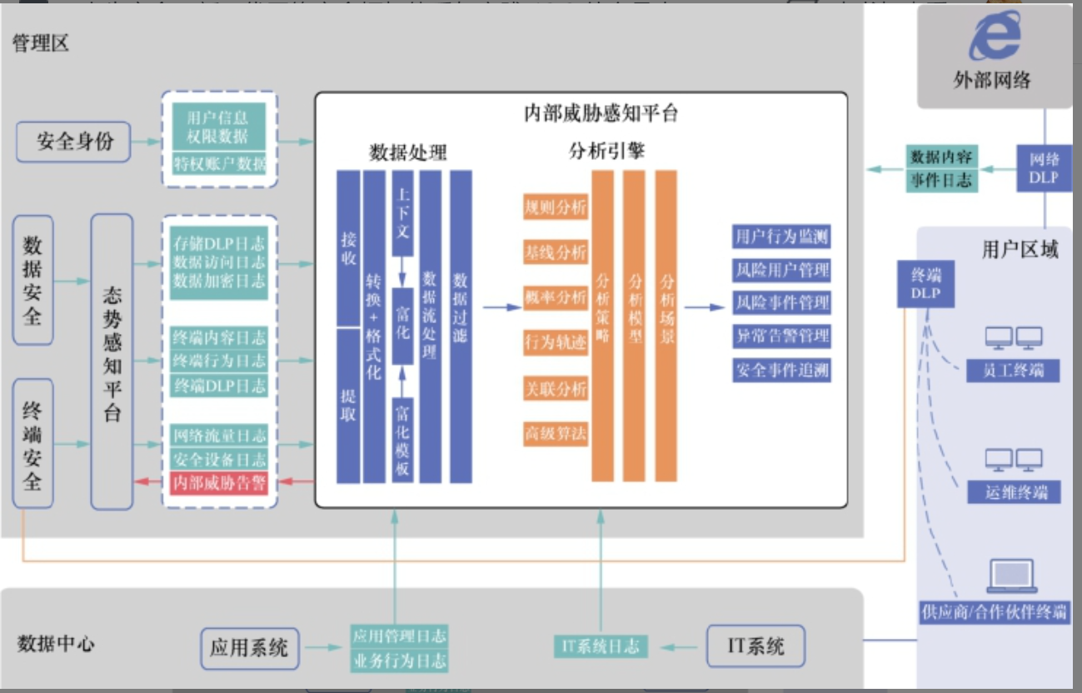Click the 接收 bar
Image resolution: width=1082 pixels, height=693 pixels.
coord(348,248)
